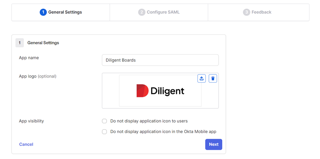Click the Cancel link
This screenshot has width=320, height=159.
click(x=26, y=144)
